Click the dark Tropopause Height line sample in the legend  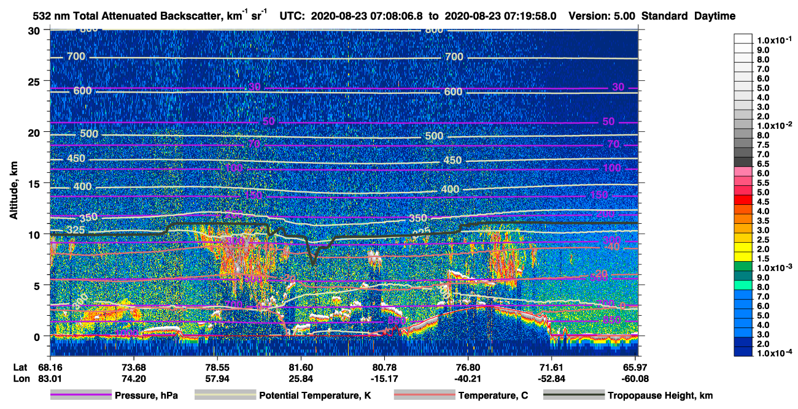tap(574, 396)
